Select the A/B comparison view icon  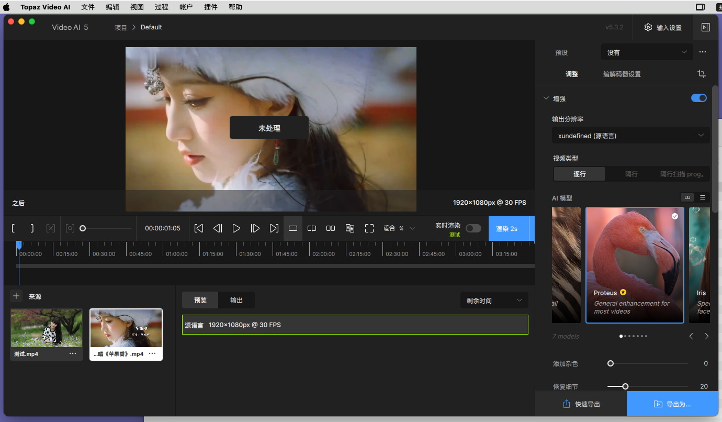point(350,228)
